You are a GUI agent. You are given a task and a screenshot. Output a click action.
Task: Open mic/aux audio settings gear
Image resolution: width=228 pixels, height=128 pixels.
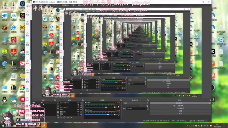pyautogui.click(x=119, y=115)
